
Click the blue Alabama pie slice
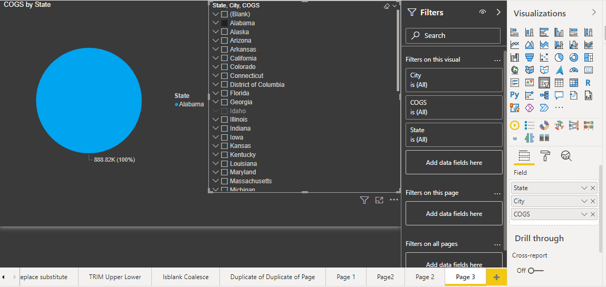coord(89,101)
